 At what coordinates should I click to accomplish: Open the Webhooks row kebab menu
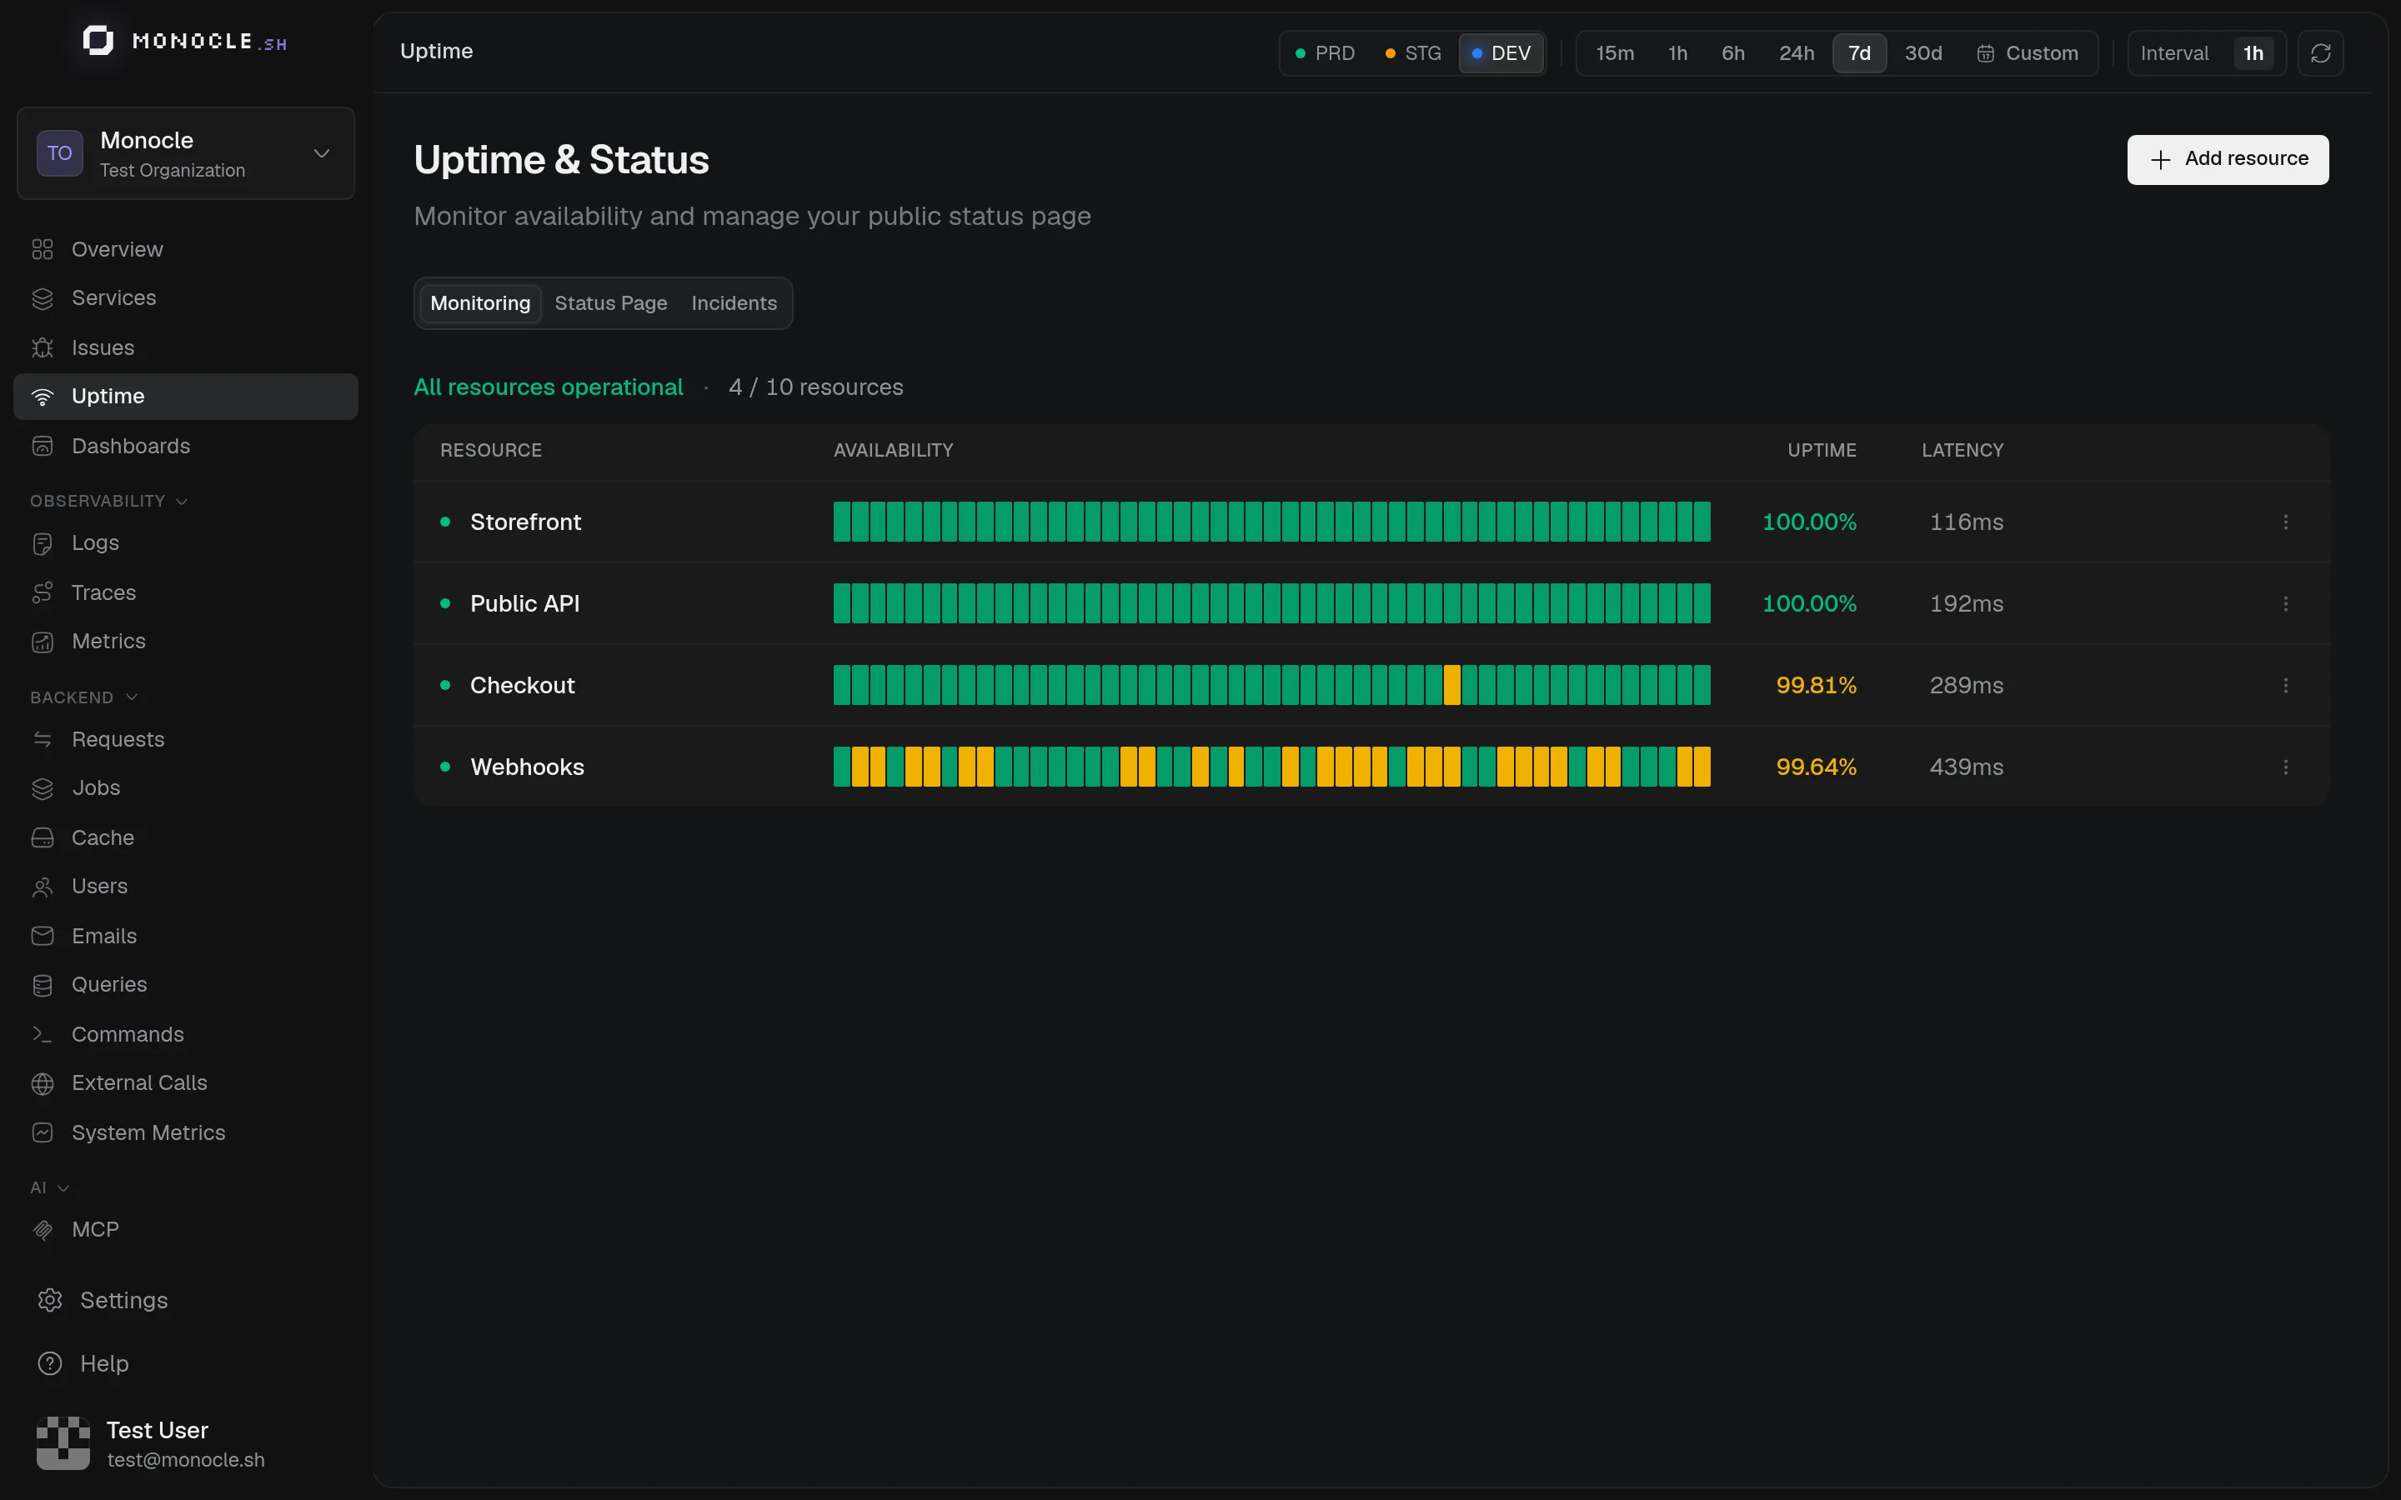pyautogui.click(x=2286, y=767)
